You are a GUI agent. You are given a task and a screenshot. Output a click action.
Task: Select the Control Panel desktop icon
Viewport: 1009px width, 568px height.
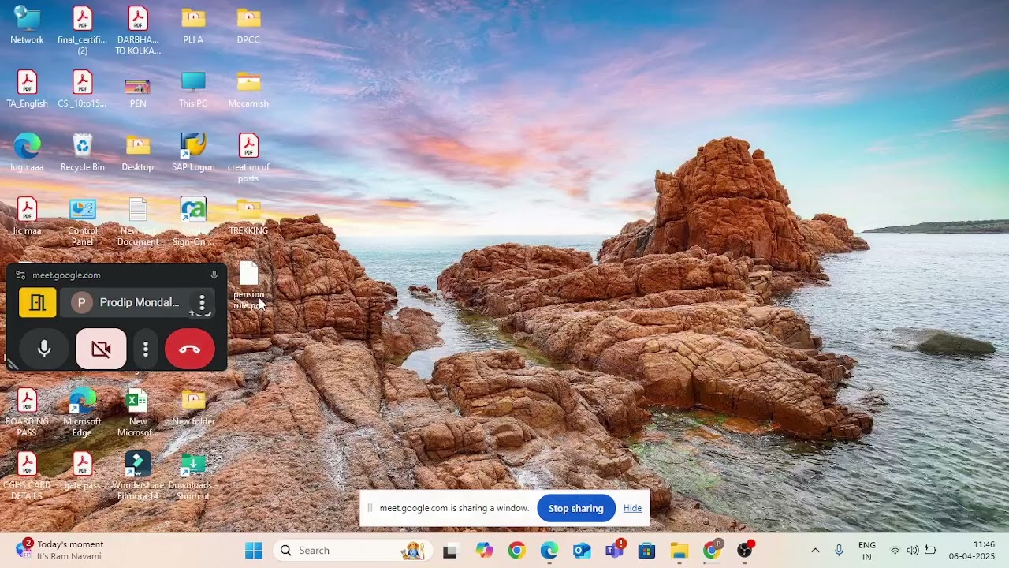[83, 222]
